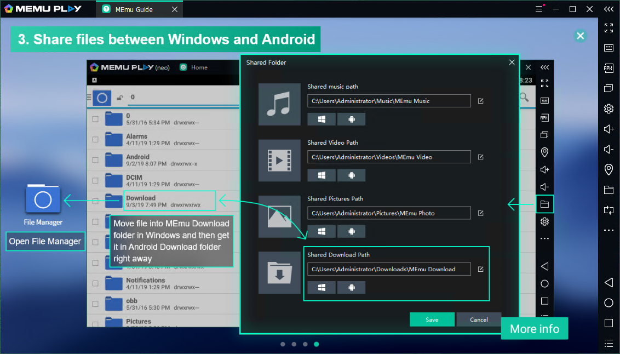
Task: Collapse the outer sidebar with triple chevron
Action: (608, 9)
